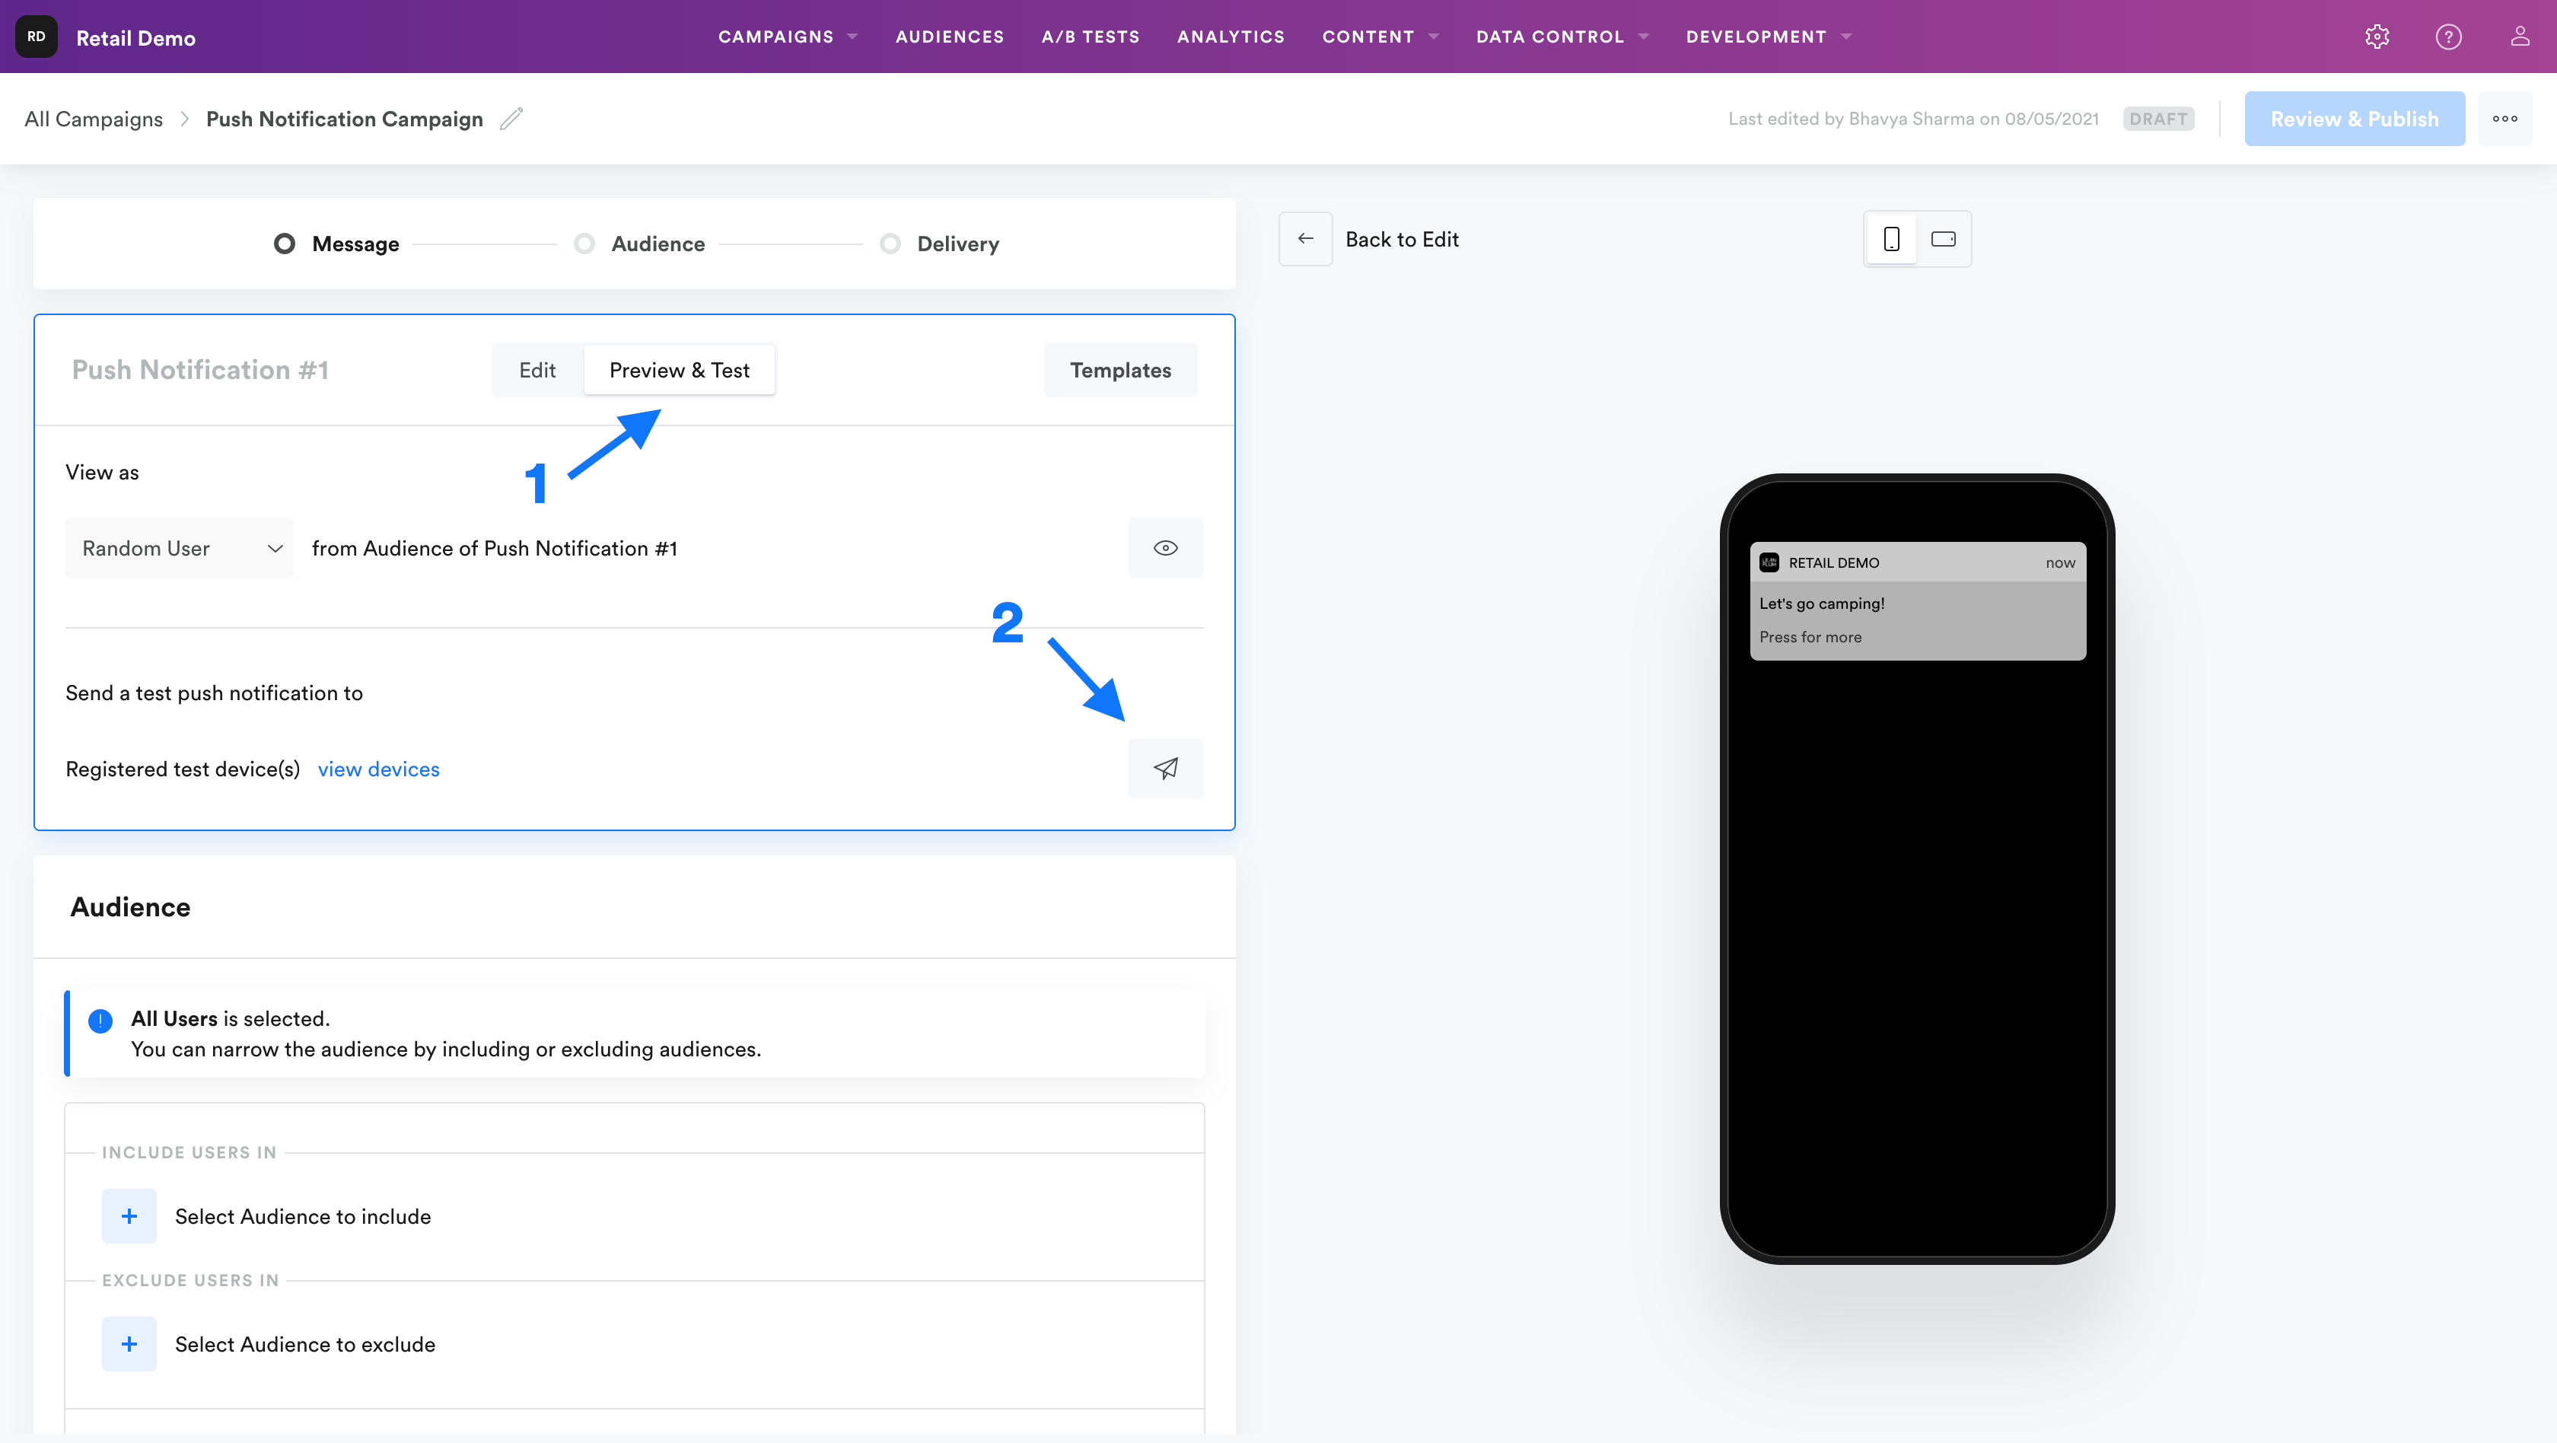Viewport: 2557px width, 1443px height.
Task: Send test push via paper plane icon
Action: [1165, 768]
